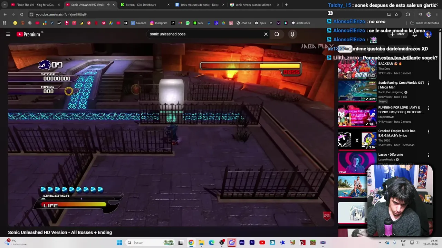Open Task View from taskbar

click(180, 242)
